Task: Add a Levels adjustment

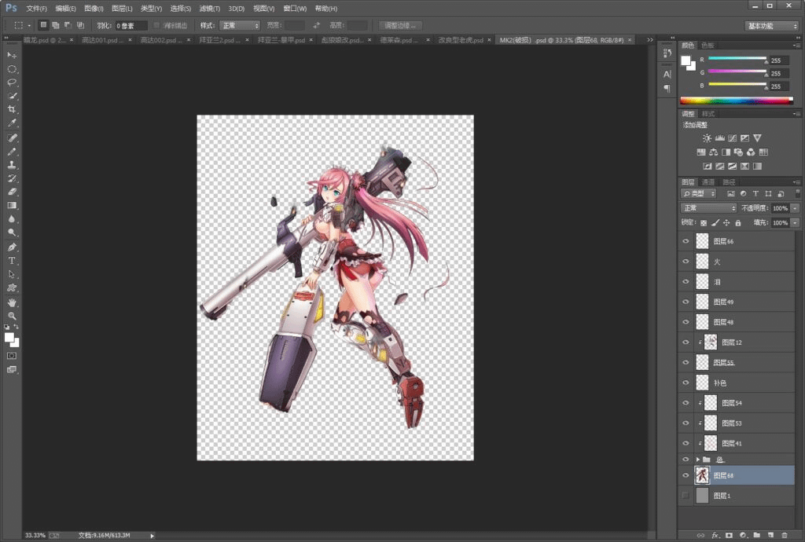Action: point(720,138)
